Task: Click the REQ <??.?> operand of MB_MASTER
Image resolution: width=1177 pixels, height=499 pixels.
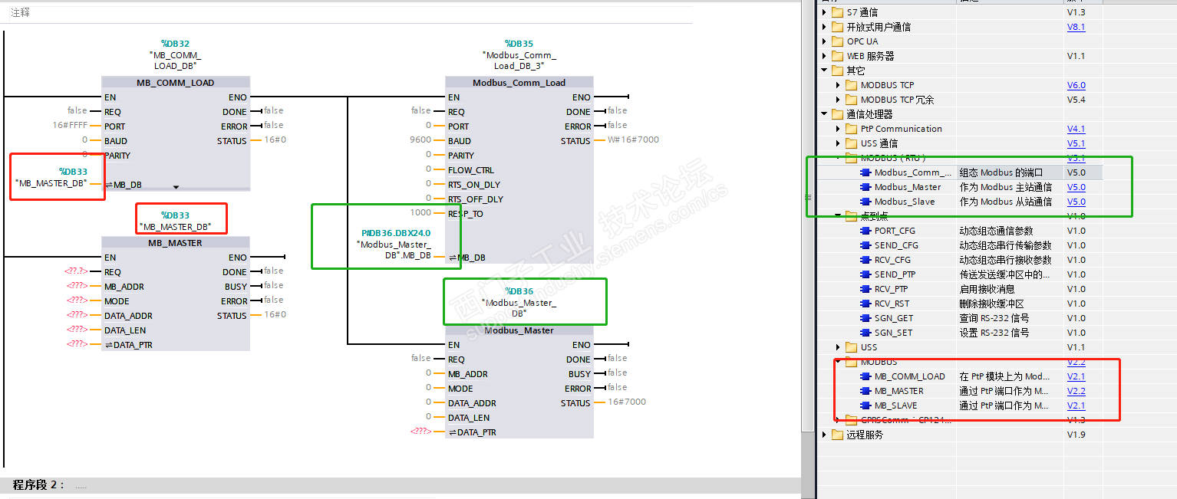Action: pyautogui.click(x=76, y=271)
